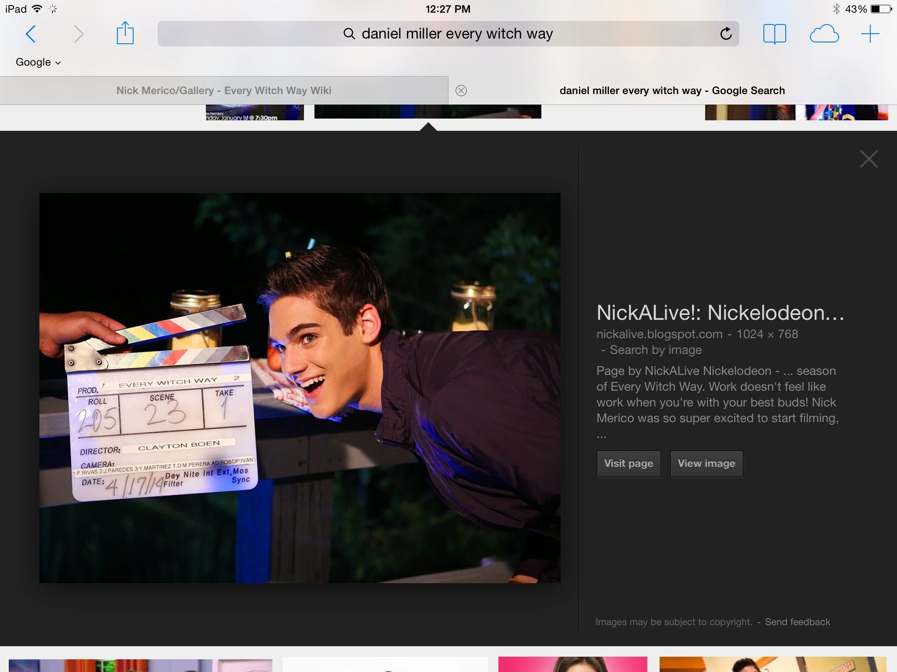Tap the large clapperboard preview image
The height and width of the screenshot is (672, 897).
[x=300, y=388]
